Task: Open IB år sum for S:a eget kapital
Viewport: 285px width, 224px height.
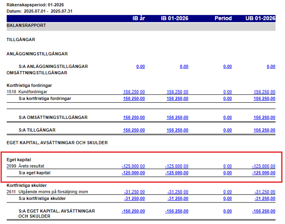Action: pyautogui.click(x=133, y=173)
